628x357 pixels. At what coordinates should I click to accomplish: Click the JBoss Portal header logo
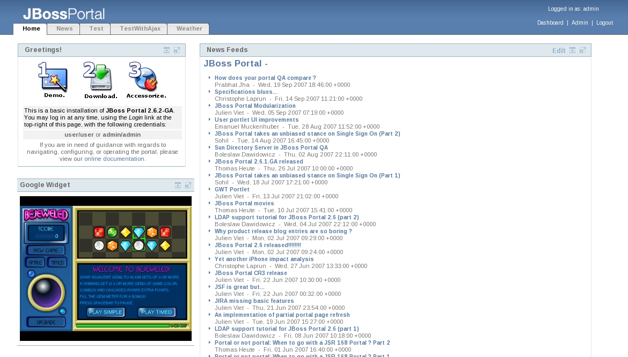pos(64,14)
